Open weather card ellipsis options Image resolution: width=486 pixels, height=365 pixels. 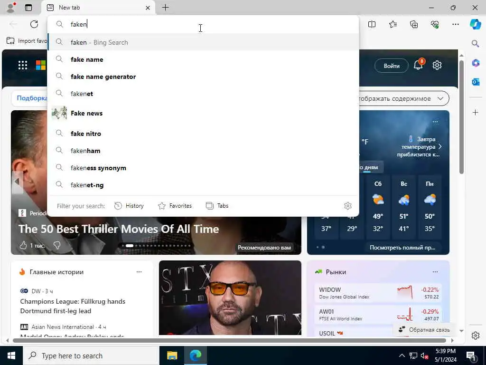coord(435,122)
